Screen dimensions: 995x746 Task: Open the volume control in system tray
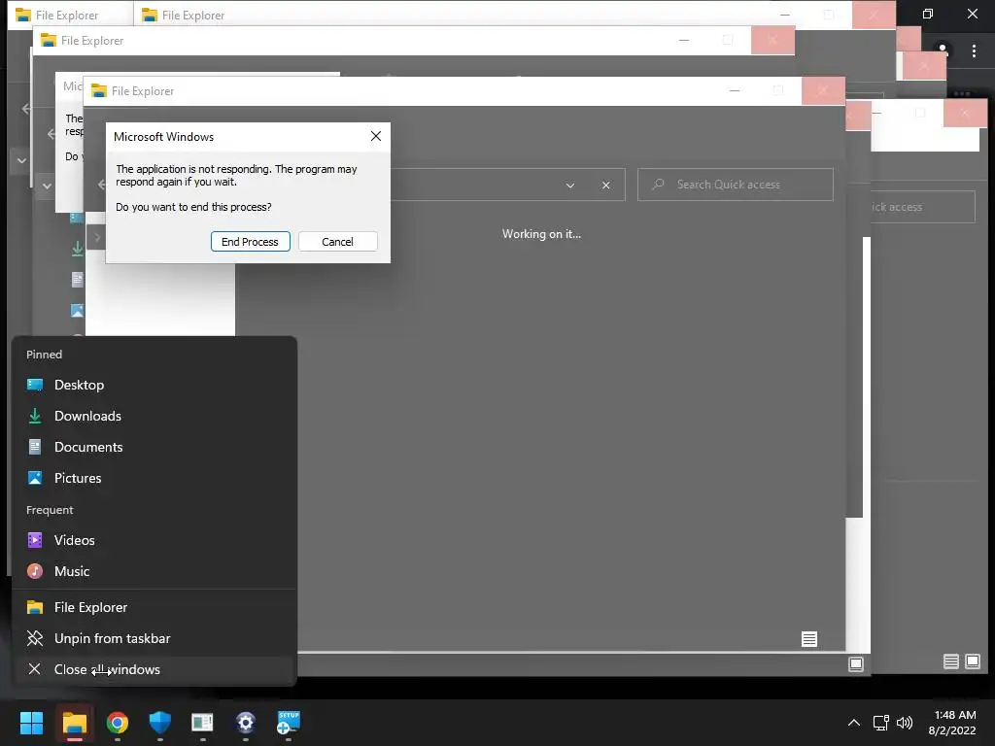(x=905, y=723)
